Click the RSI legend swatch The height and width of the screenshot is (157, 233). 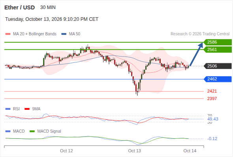click(x=8, y=109)
